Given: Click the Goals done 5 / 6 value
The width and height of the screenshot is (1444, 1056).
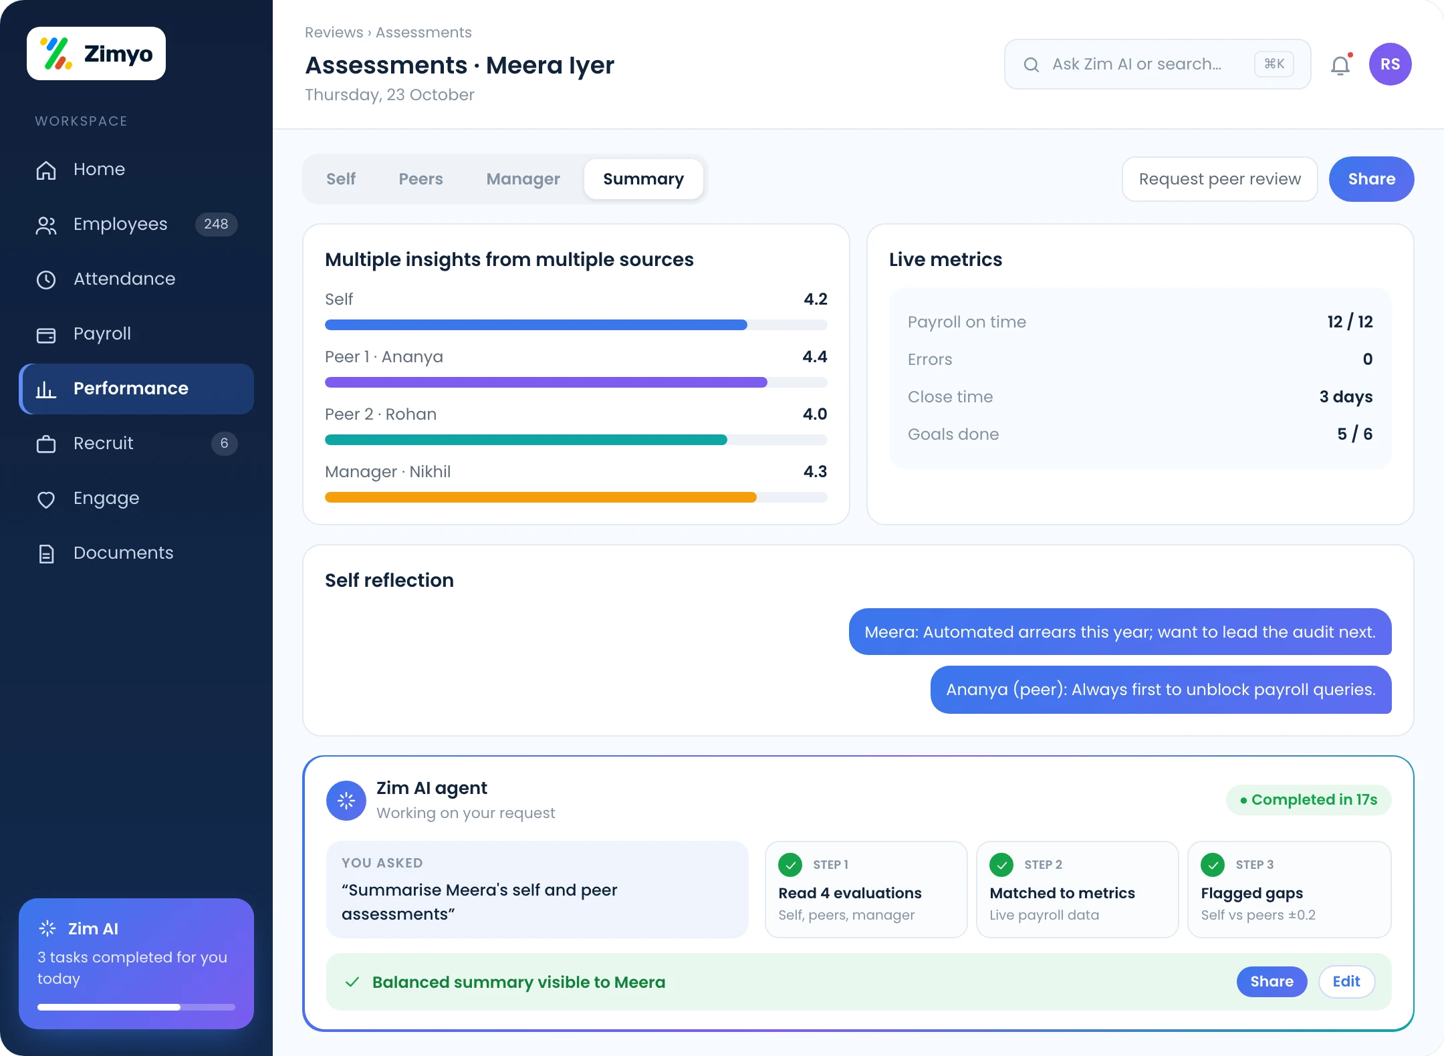Looking at the screenshot, I should (1355, 434).
